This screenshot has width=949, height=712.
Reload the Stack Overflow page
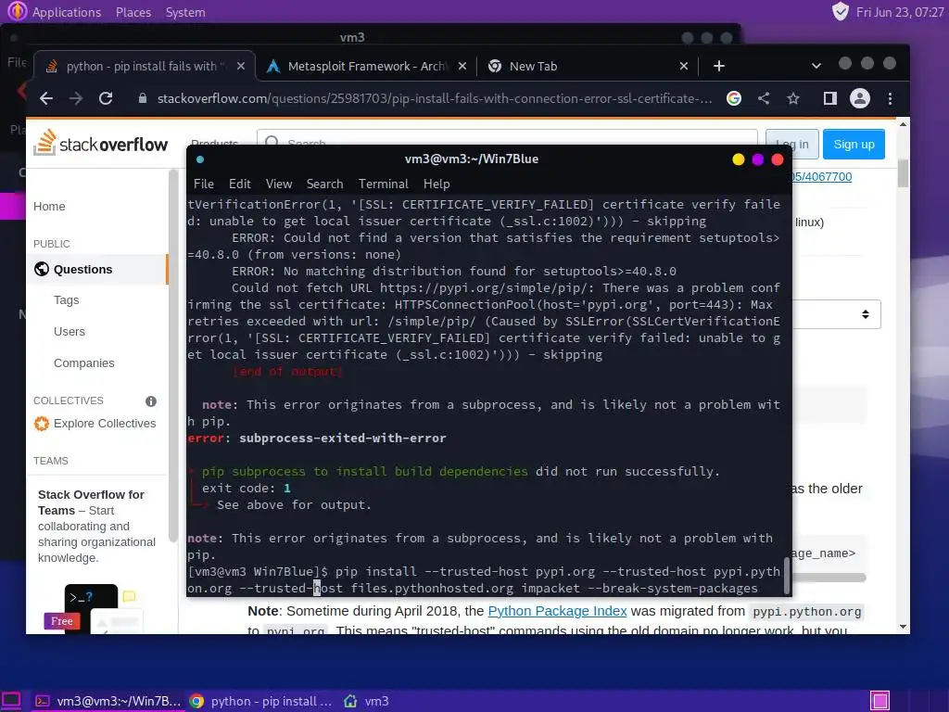(106, 98)
